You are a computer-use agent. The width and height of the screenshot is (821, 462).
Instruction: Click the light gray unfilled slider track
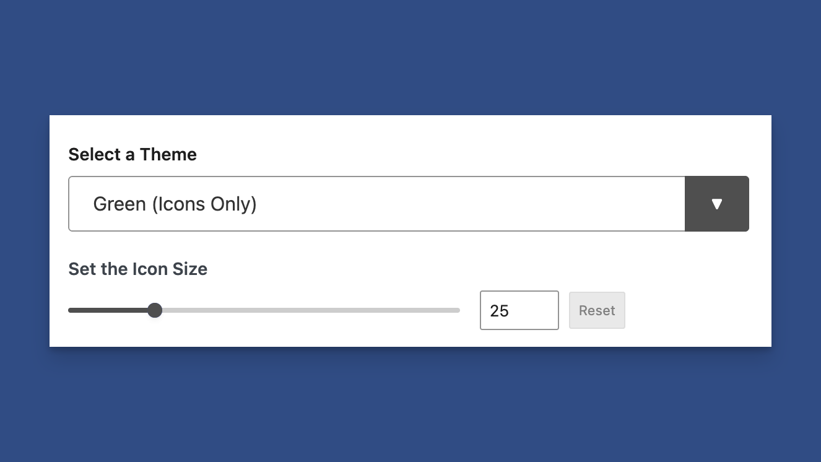click(x=310, y=310)
